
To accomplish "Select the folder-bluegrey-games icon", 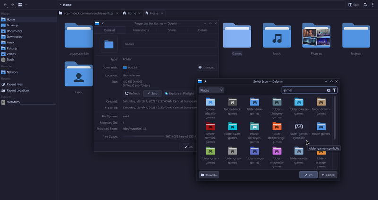I will pos(277,102).
